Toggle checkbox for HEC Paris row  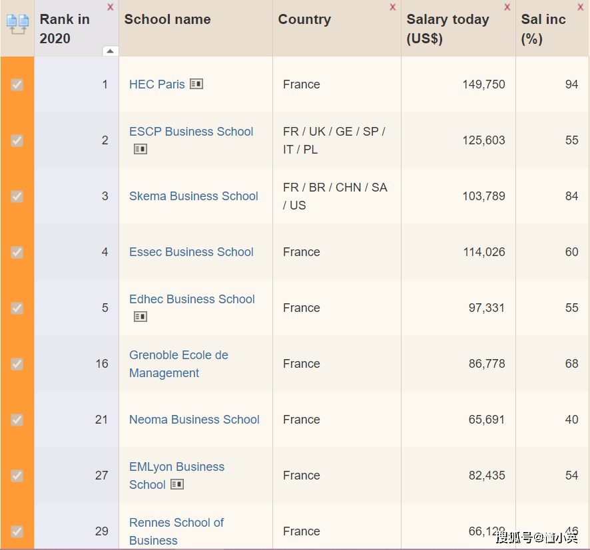tap(17, 84)
